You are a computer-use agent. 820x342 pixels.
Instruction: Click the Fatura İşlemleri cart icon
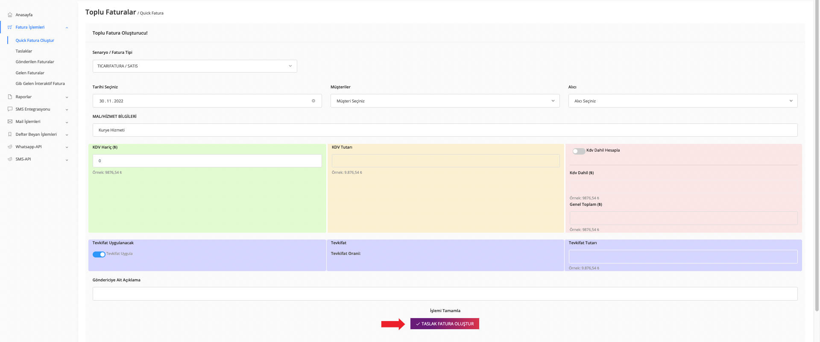click(x=10, y=27)
